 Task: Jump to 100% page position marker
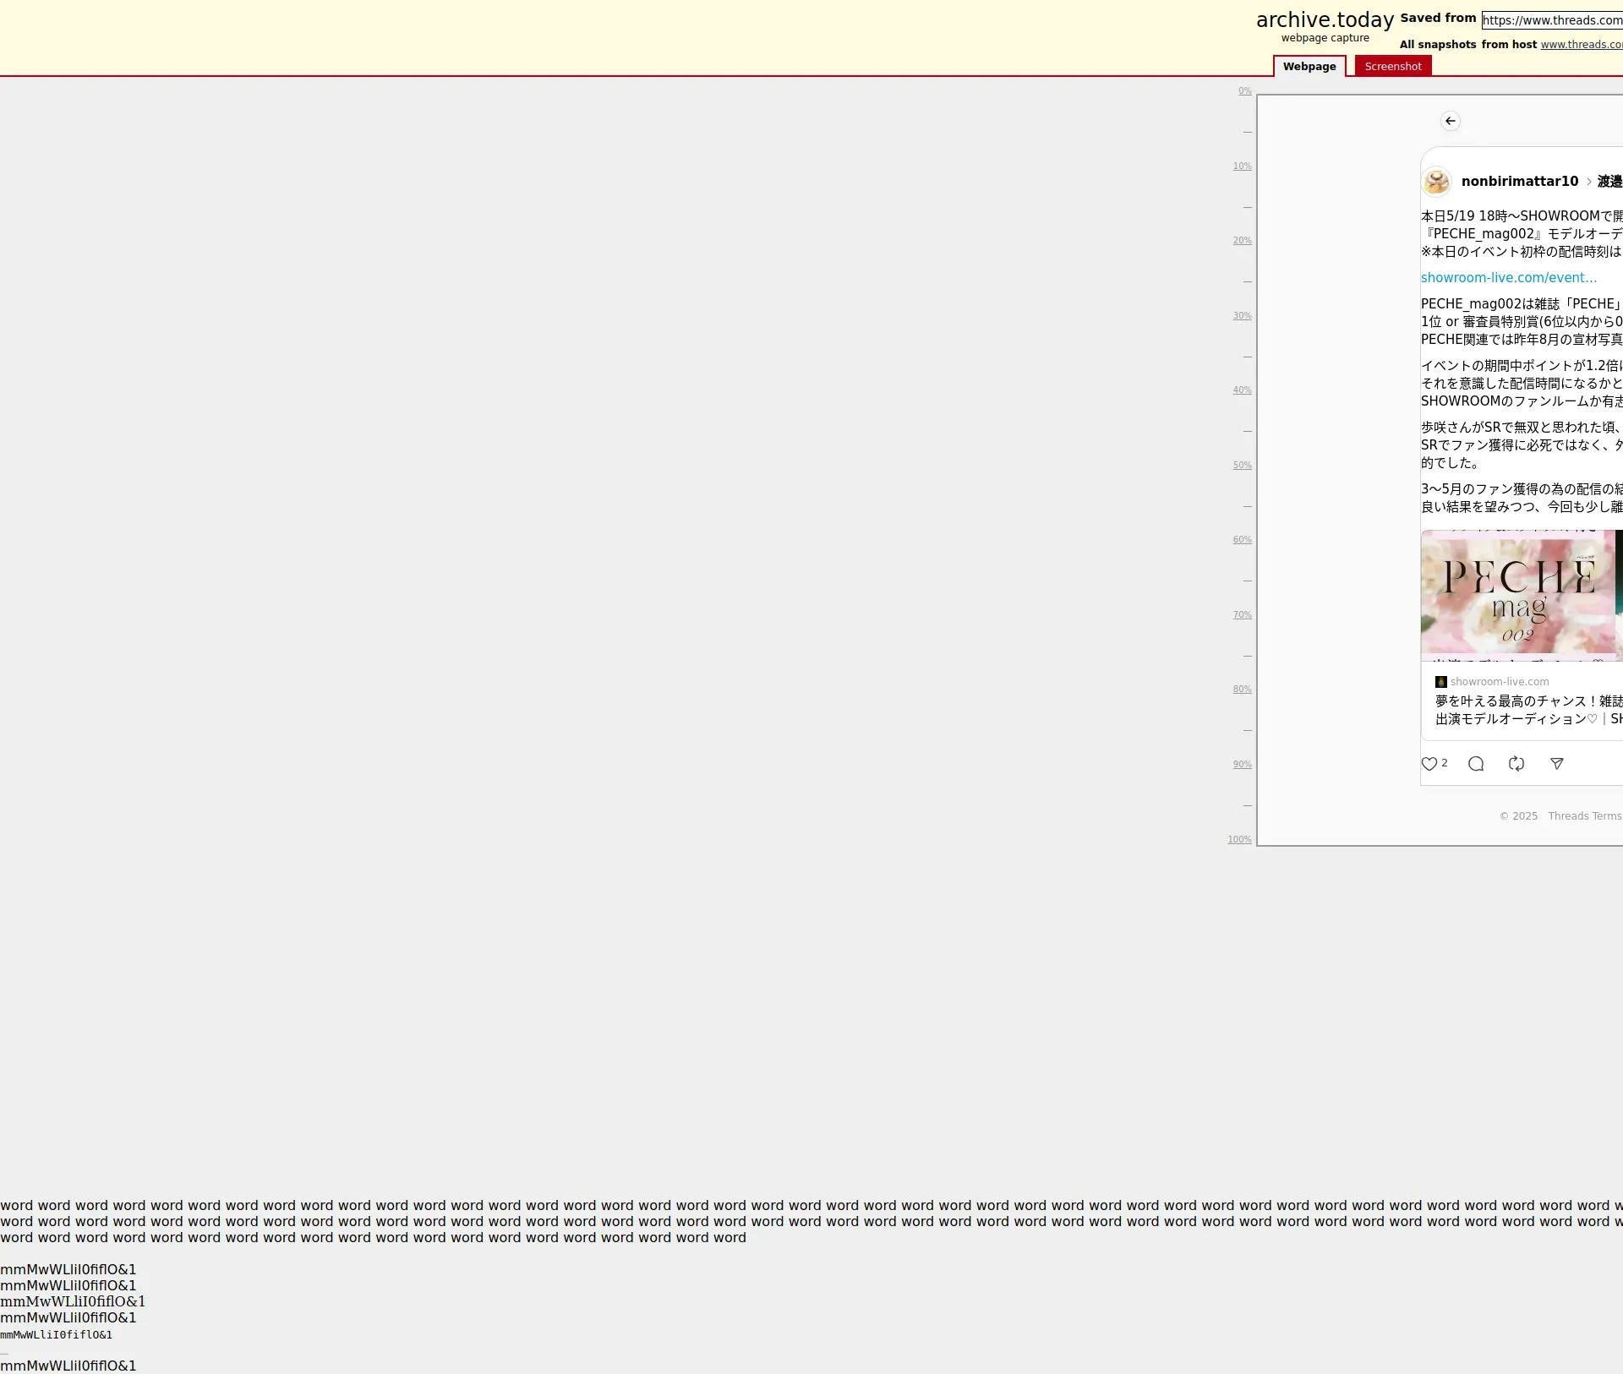1239,840
